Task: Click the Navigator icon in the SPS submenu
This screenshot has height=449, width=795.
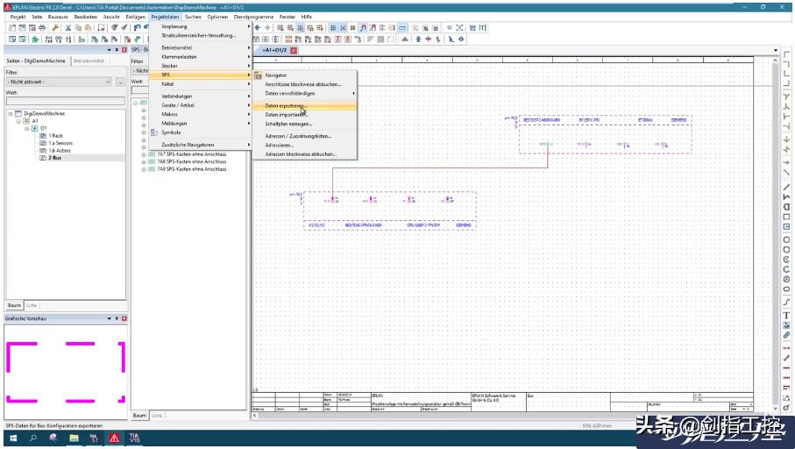Action: pos(258,75)
